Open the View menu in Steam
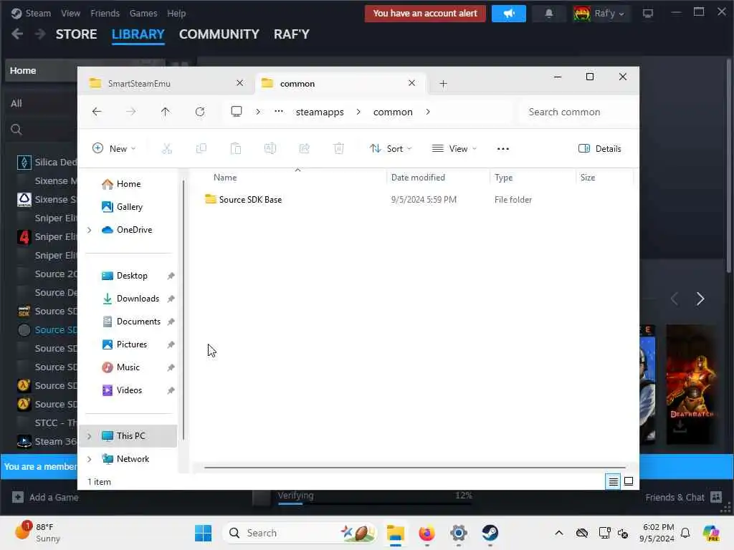Image resolution: width=734 pixels, height=550 pixels. pyautogui.click(x=70, y=14)
